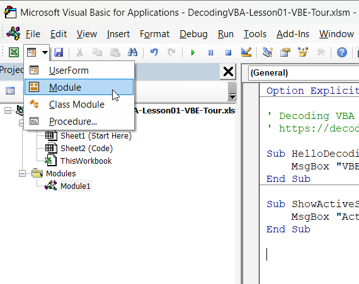Select Sheet1 (Start Here) in project tree

(x=96, y=136)
